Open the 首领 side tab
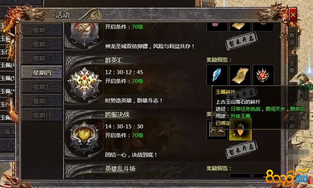Image resolution: width=313 pixels, height=188 pixels. 292,39
